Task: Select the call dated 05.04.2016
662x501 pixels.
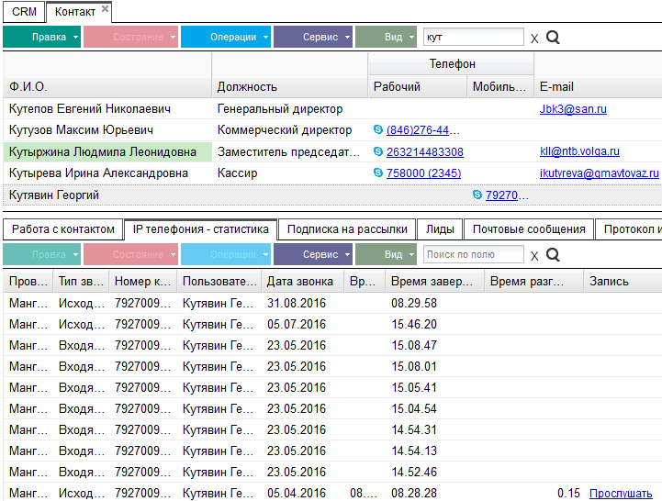Action: [x=332, y=493]
